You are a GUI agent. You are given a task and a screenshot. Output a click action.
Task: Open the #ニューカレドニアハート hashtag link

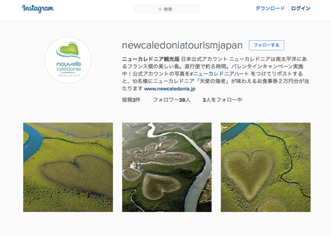219,74
